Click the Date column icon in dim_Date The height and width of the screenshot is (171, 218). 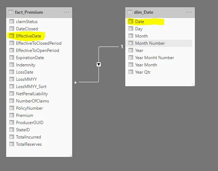tap(131, 22)
